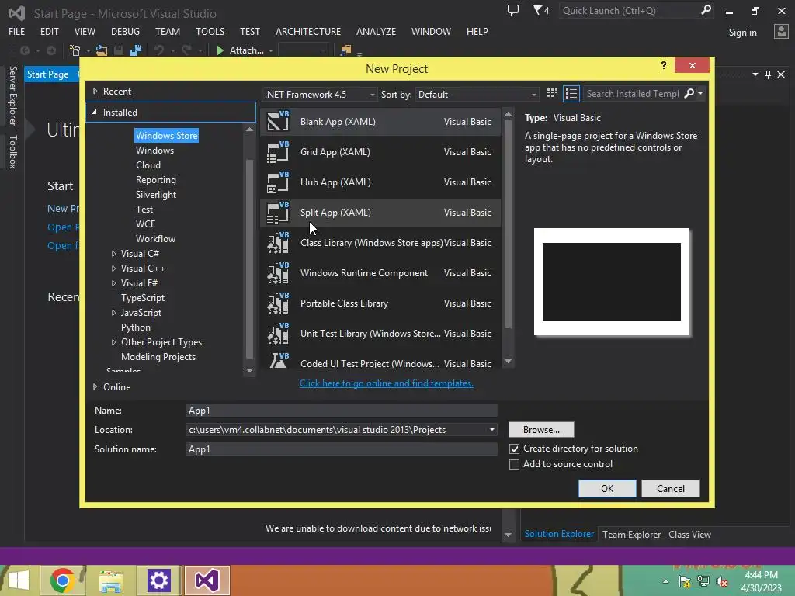795x596 pixels.
Task: Expand the Recent section
Action: (95, 92)
